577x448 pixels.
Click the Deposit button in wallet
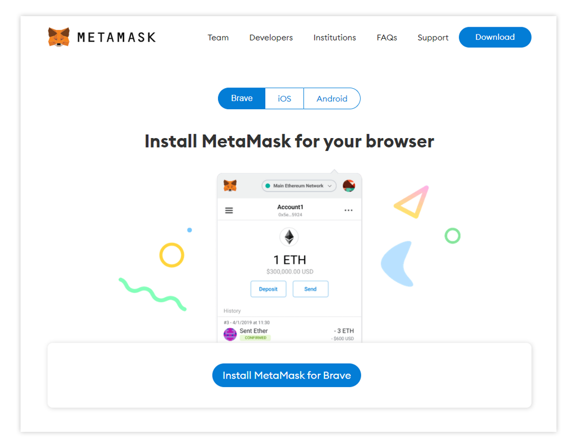click(x=269, y=289)
